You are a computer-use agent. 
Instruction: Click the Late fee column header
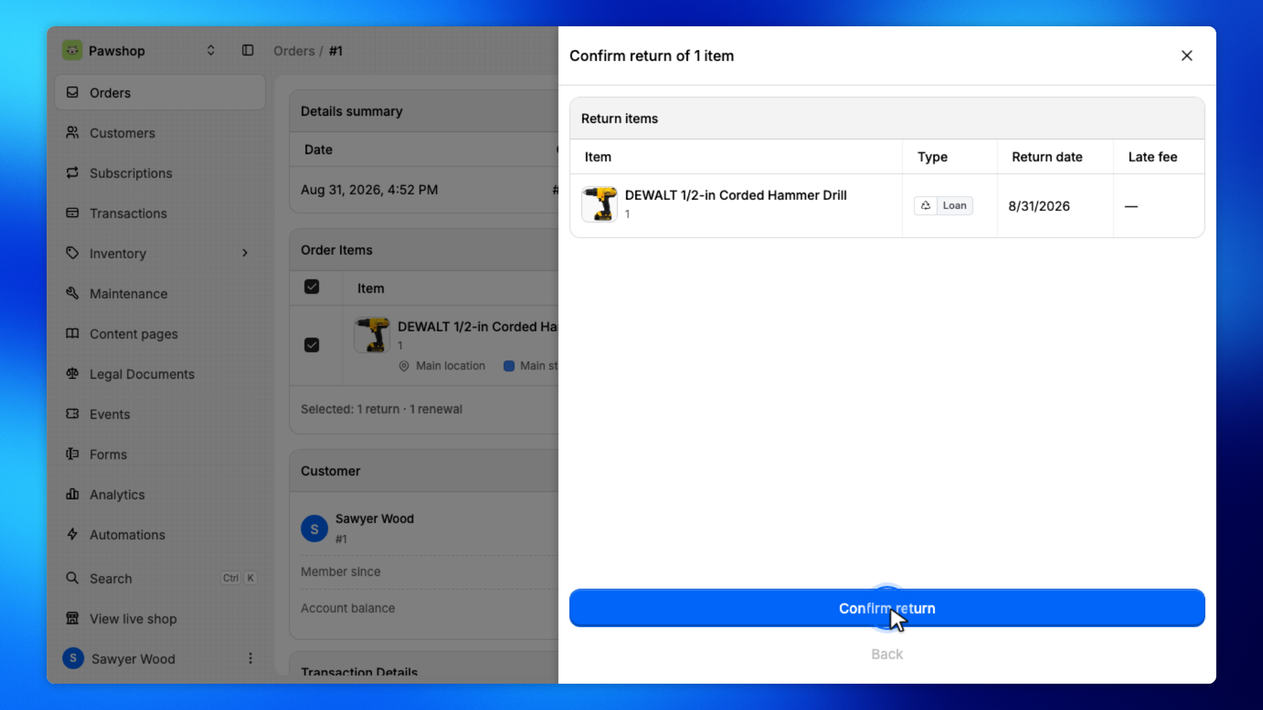pos(1152,156)
